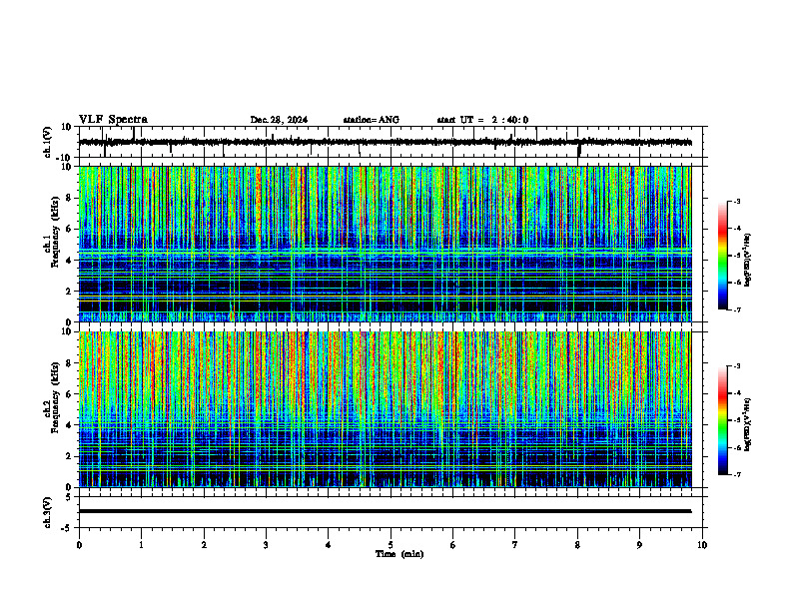
Task: Click time axis tick label "1"
Action: click(141, 545)
